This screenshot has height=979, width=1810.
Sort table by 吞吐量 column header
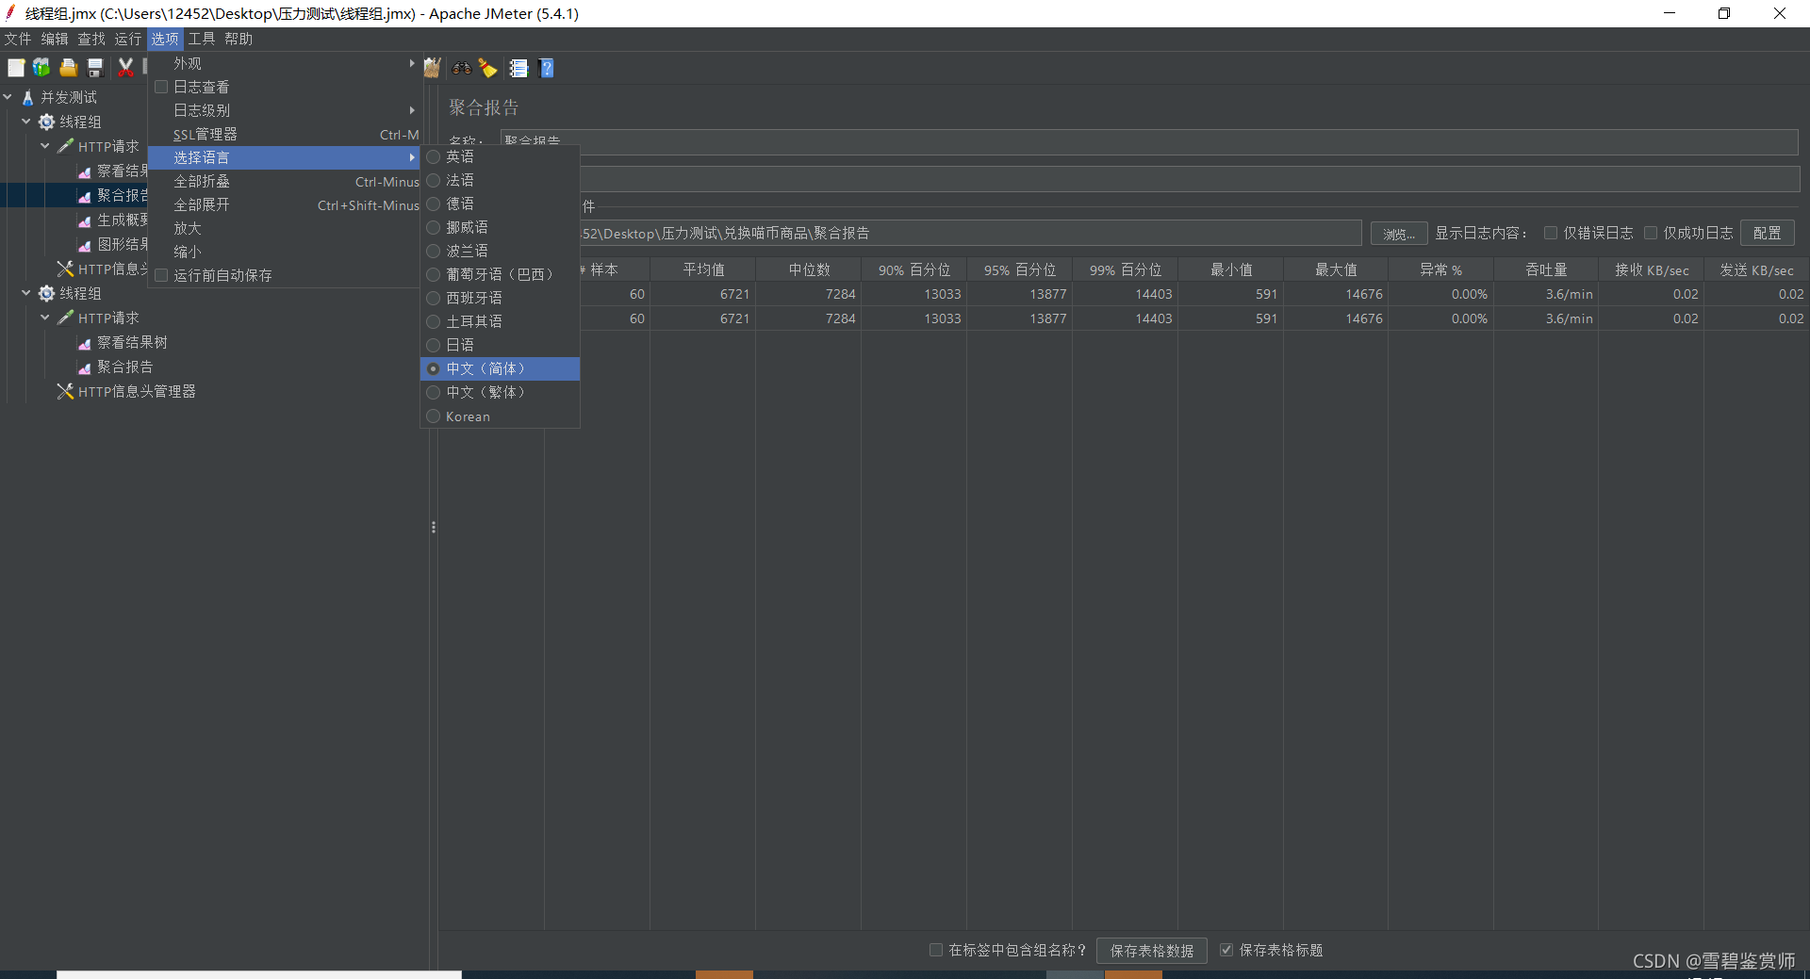[1546, 269]
